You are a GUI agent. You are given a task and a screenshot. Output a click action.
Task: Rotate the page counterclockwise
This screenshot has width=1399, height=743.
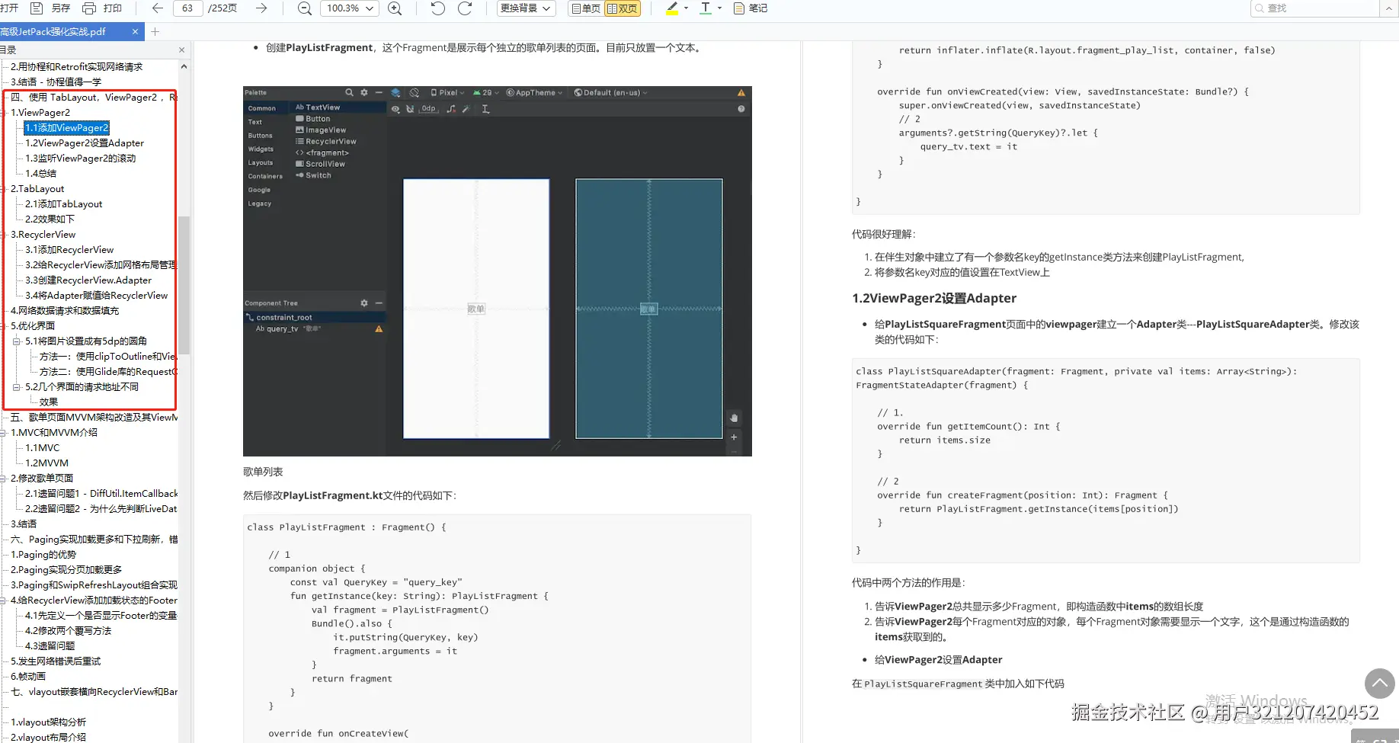[x=438, y=8]
